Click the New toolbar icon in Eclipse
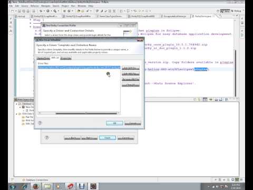 (13, 11)
